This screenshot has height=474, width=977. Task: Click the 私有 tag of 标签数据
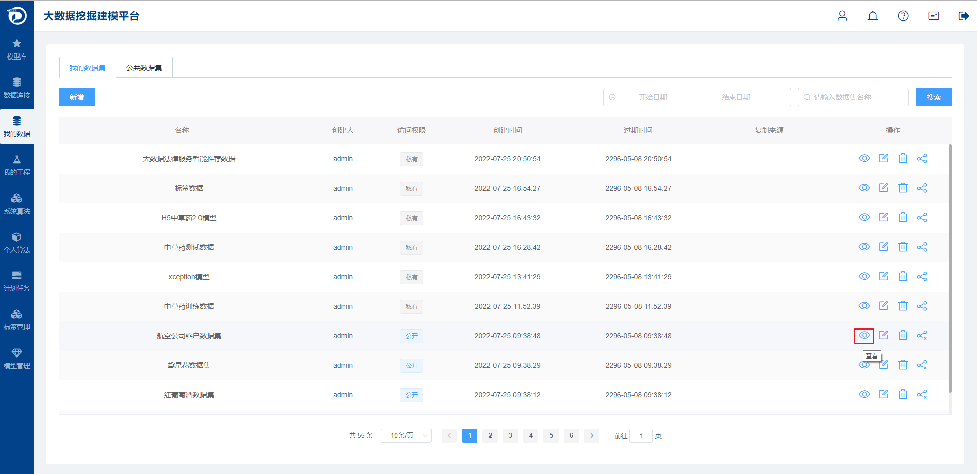click(412, 188)
